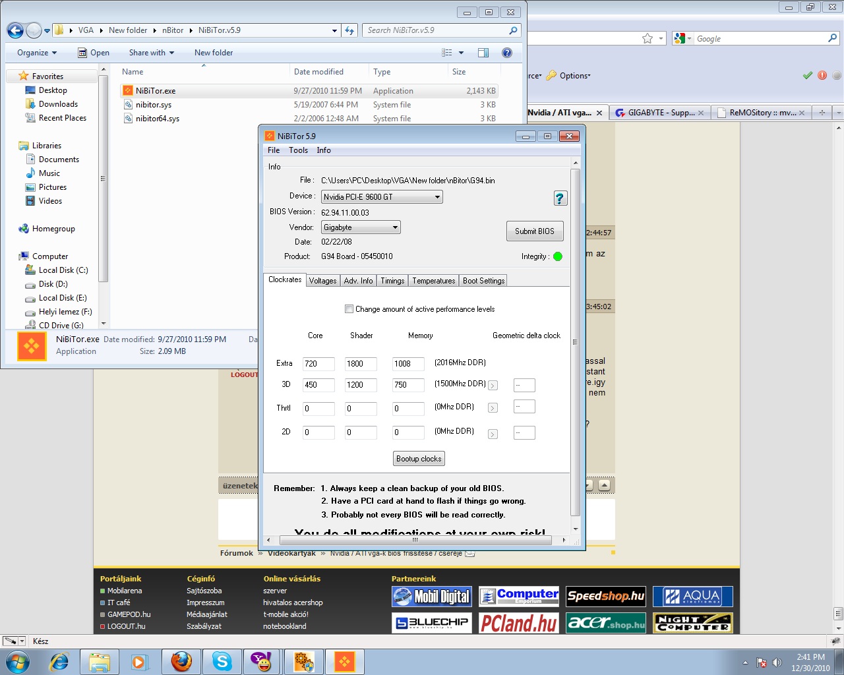Switch to Adv. Info tab

[358, 281]
